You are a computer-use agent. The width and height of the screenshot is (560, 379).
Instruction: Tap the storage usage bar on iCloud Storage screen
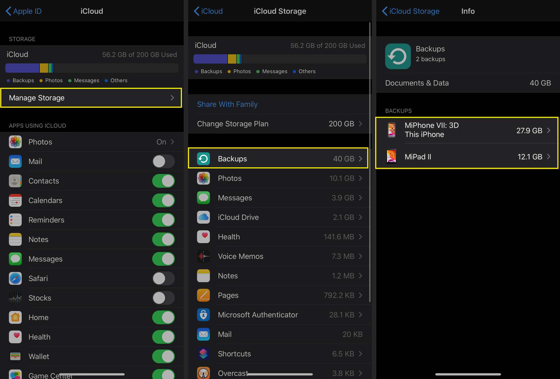(280, 59)
